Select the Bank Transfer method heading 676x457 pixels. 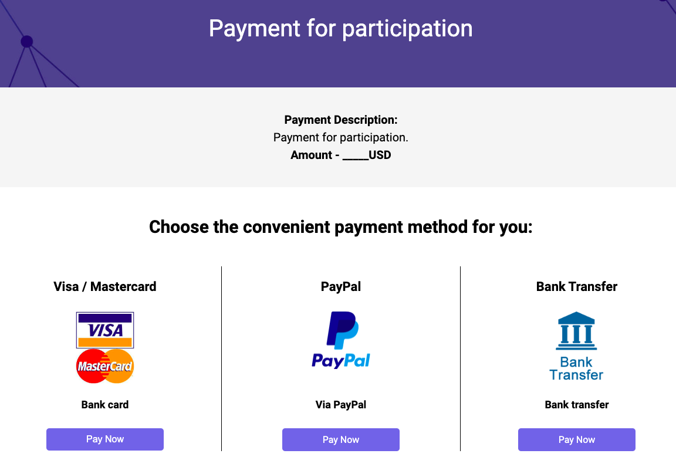pyautogui.click(x=577, y=287)
